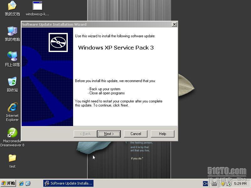Click the Windows XP Service Pack 3 heading

116,48
